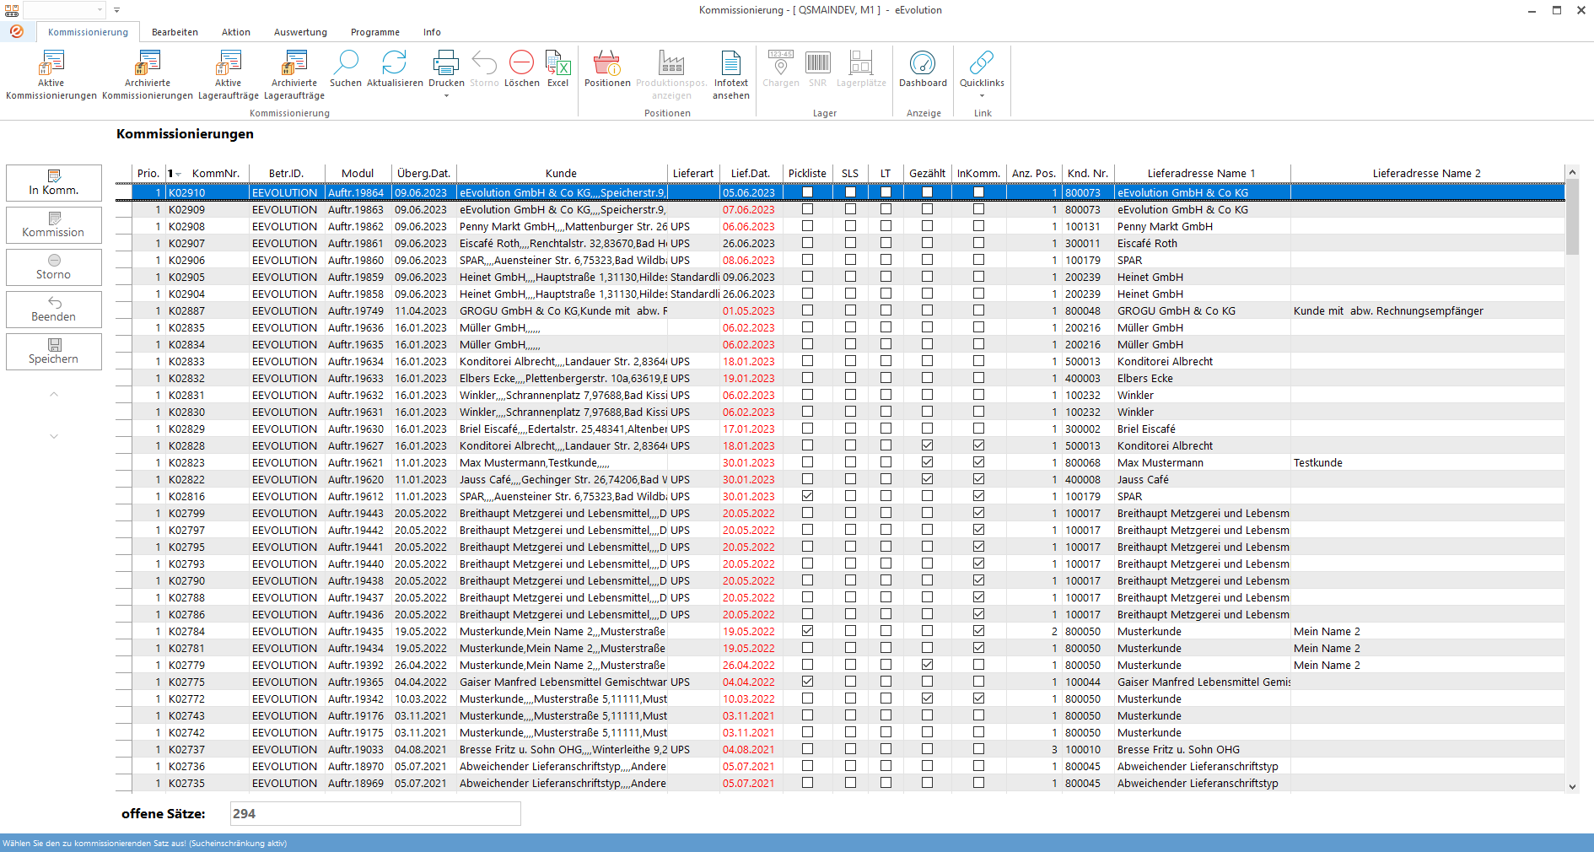Open Aktive Lageraufträge view
1594x852 pixels.
tap(228, 74)
